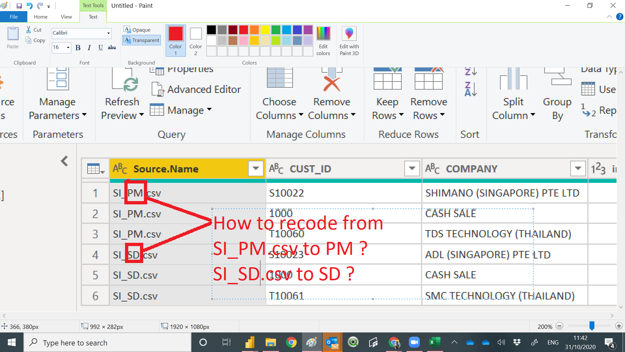Click Save icon in quick access toolbar
This screenshot has width=625, height=352.
click(x=19, y=6)
